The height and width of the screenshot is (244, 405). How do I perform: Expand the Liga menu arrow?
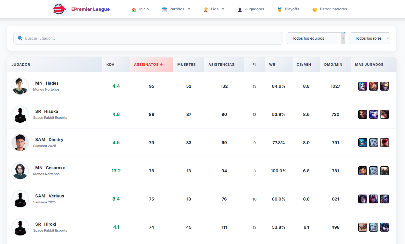(223, 9)
